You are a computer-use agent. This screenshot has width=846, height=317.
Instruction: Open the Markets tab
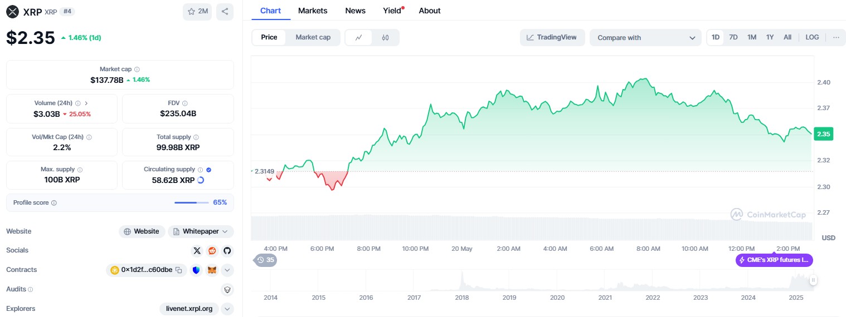point(313,11)
